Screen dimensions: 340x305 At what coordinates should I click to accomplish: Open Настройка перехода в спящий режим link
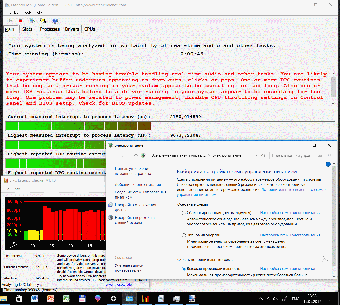[x=135, y=220]
